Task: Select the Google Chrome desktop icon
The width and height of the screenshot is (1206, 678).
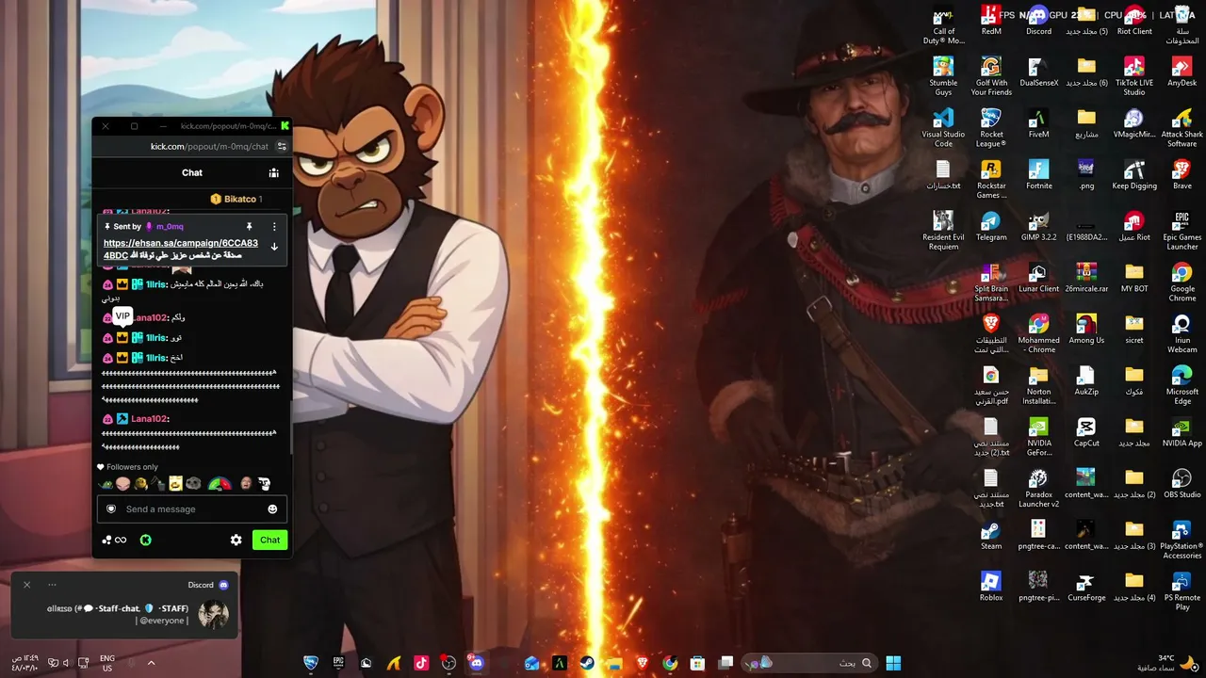Action: [1182, 282]
